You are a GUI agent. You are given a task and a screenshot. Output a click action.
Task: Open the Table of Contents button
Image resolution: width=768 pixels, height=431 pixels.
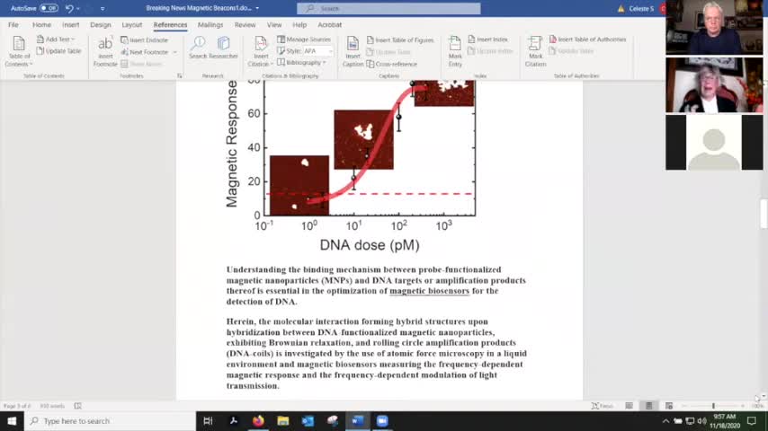[x=19, y=51]
